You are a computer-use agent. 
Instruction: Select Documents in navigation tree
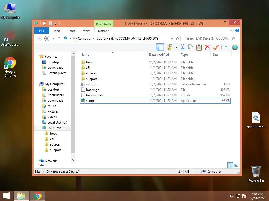tap(55, 95)
